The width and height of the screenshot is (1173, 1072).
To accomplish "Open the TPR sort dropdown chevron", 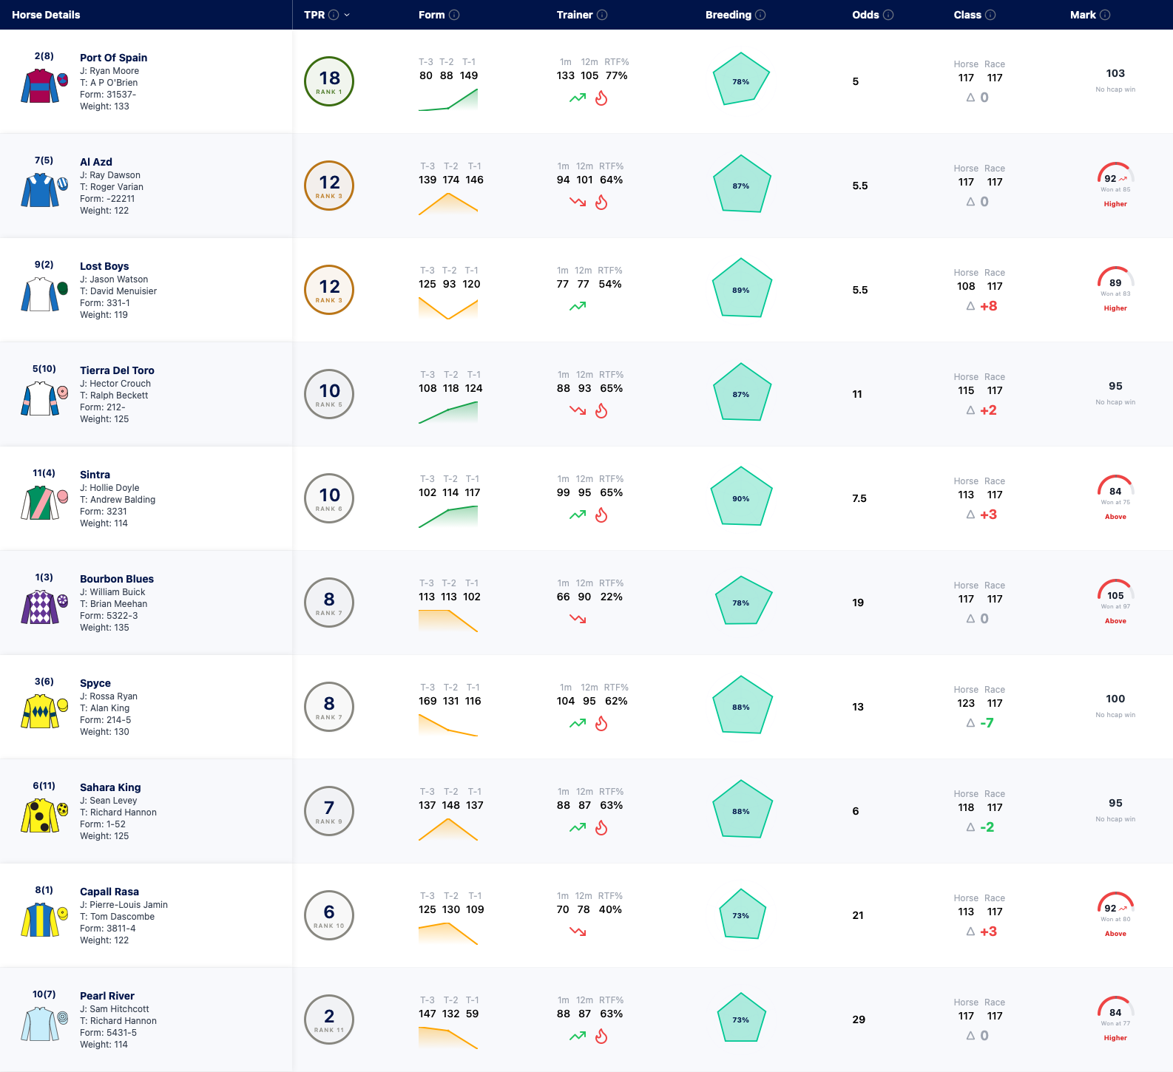I will (347, 15).
